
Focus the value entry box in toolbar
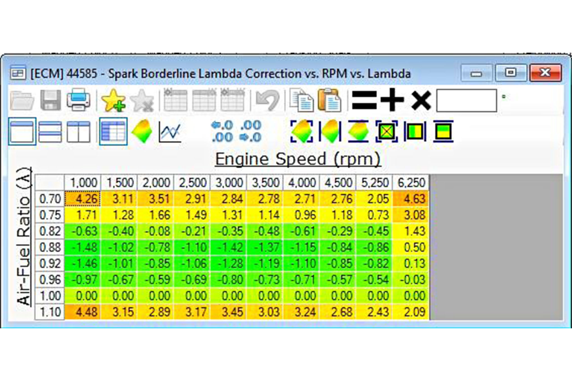click(x=467, y=100)
